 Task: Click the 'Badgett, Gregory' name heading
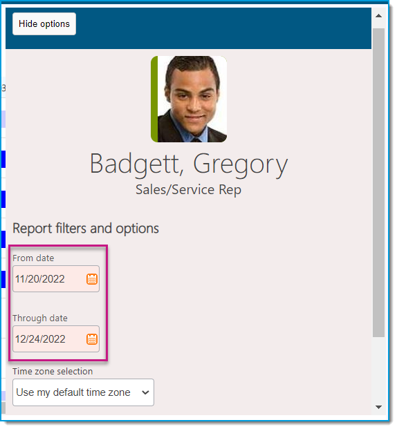189,164
